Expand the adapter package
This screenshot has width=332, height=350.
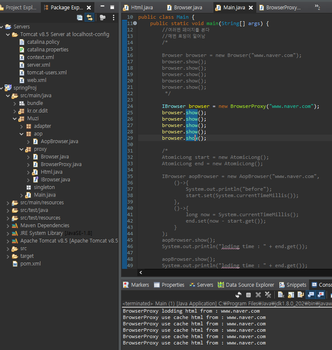click(x=22, y=127)
